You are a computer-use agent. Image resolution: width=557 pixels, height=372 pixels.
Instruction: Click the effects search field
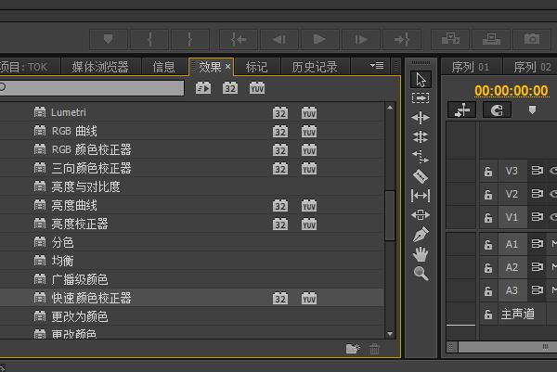(92, 88)
